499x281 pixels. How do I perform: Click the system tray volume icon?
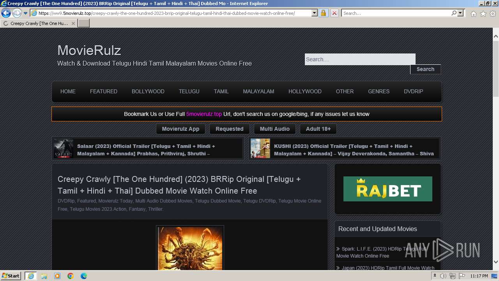[443, 276]
